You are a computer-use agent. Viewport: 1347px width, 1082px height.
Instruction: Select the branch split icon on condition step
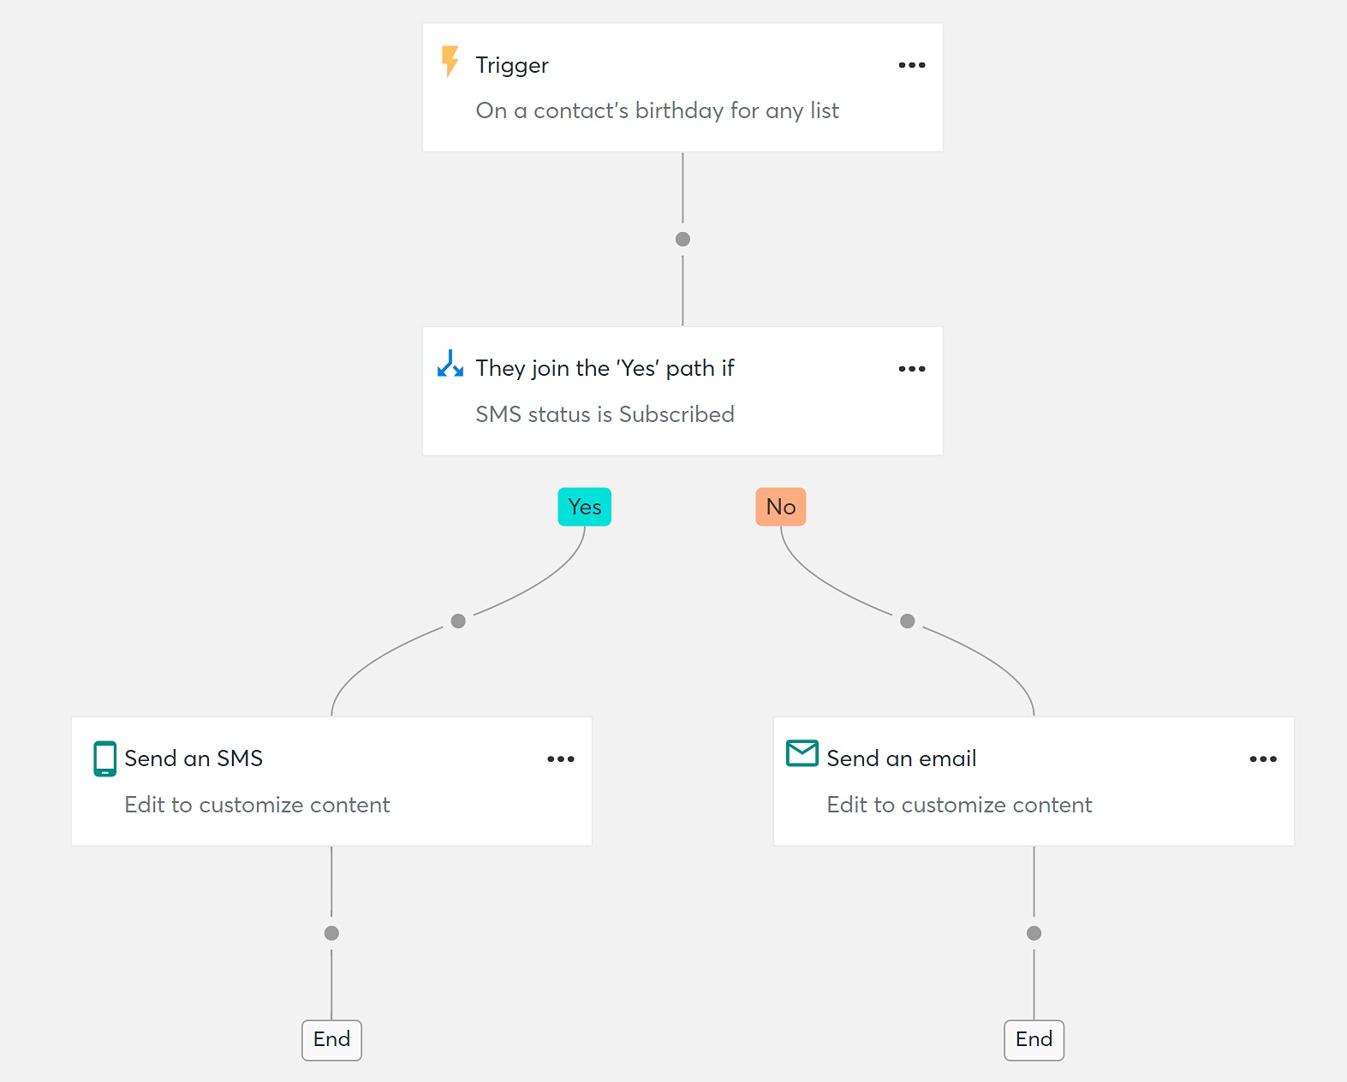click(x=450, y=366)
